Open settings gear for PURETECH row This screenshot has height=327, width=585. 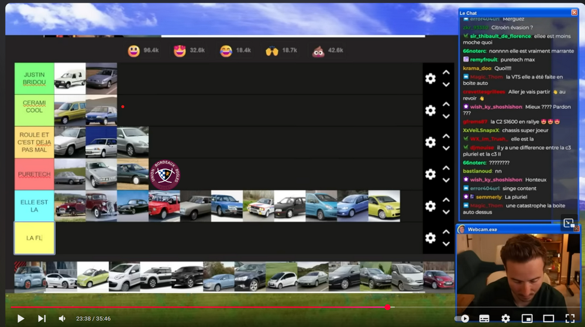(431, 174)
